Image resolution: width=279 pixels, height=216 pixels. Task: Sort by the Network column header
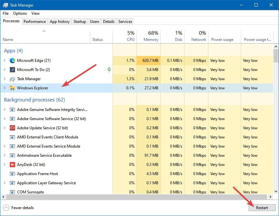pos(196,37)
